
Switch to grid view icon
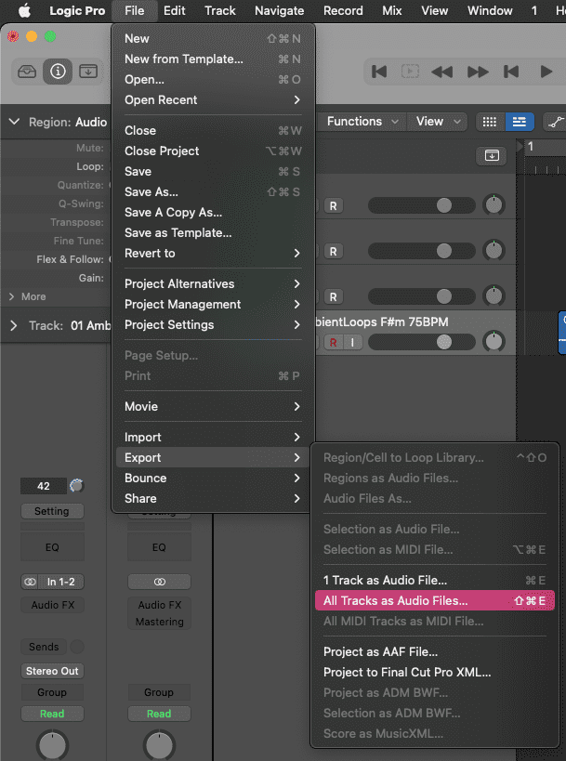point(490,122)
